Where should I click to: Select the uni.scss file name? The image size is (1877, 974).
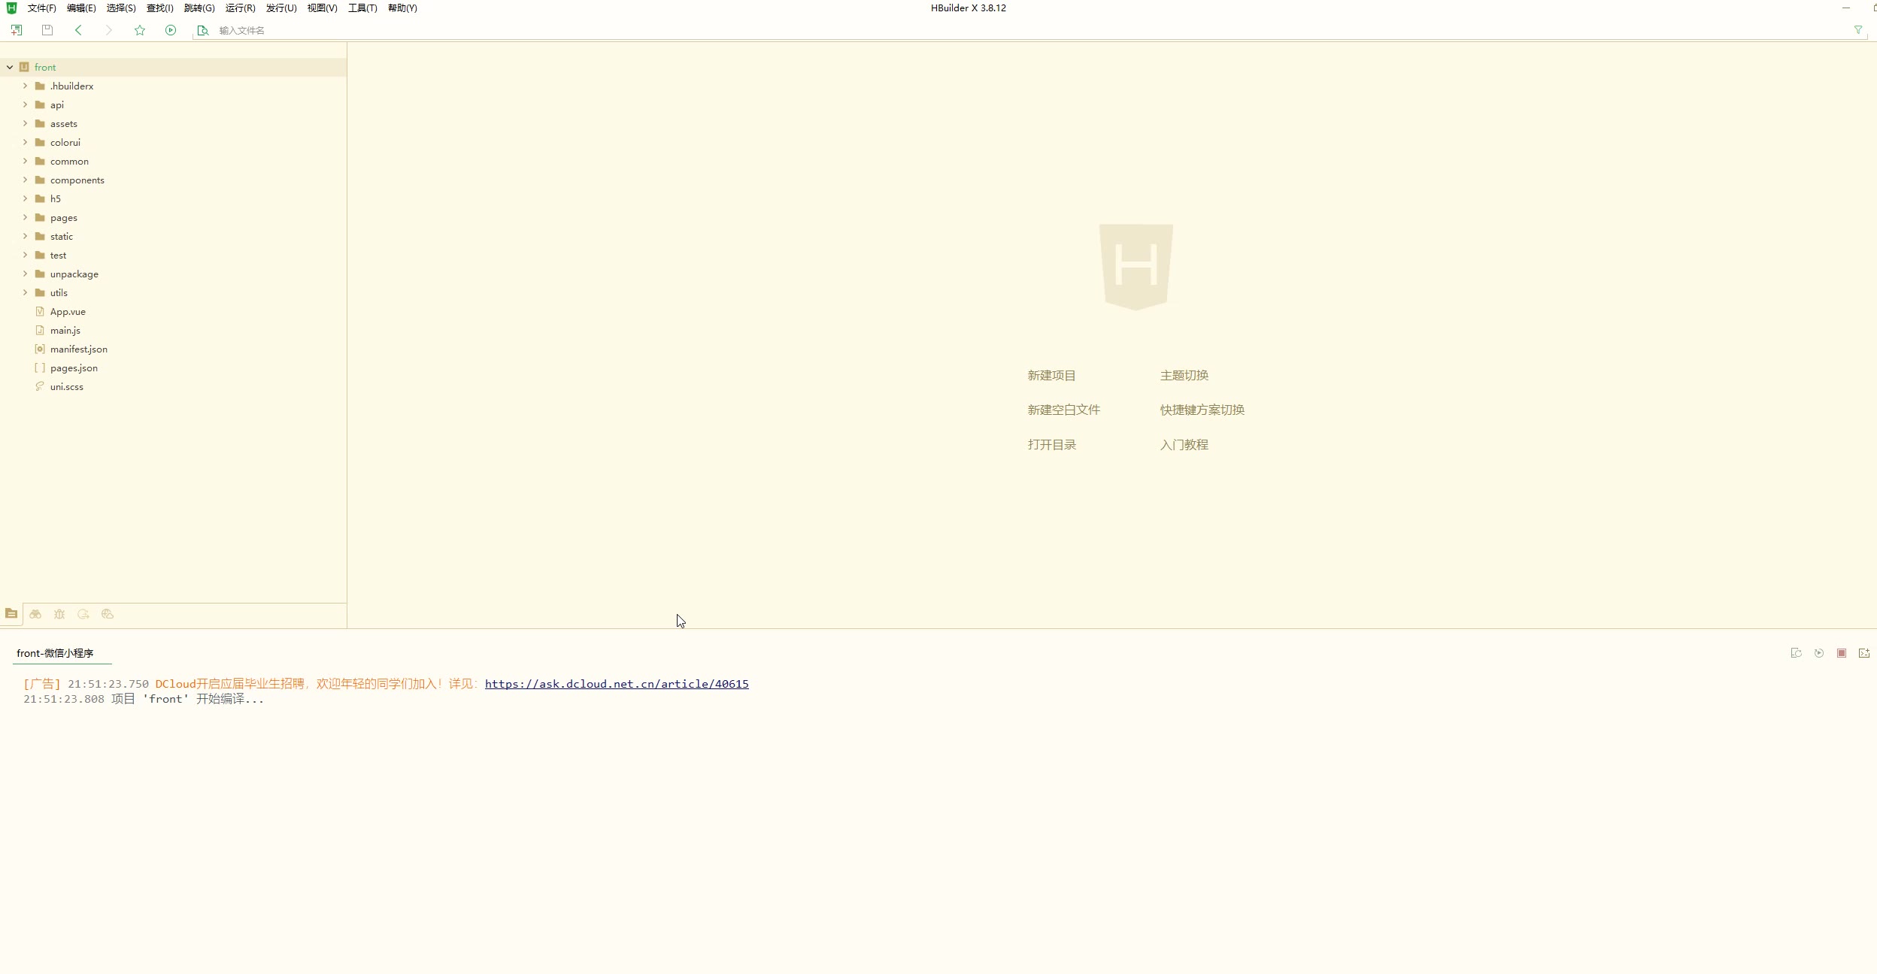(x=67, y=386)
